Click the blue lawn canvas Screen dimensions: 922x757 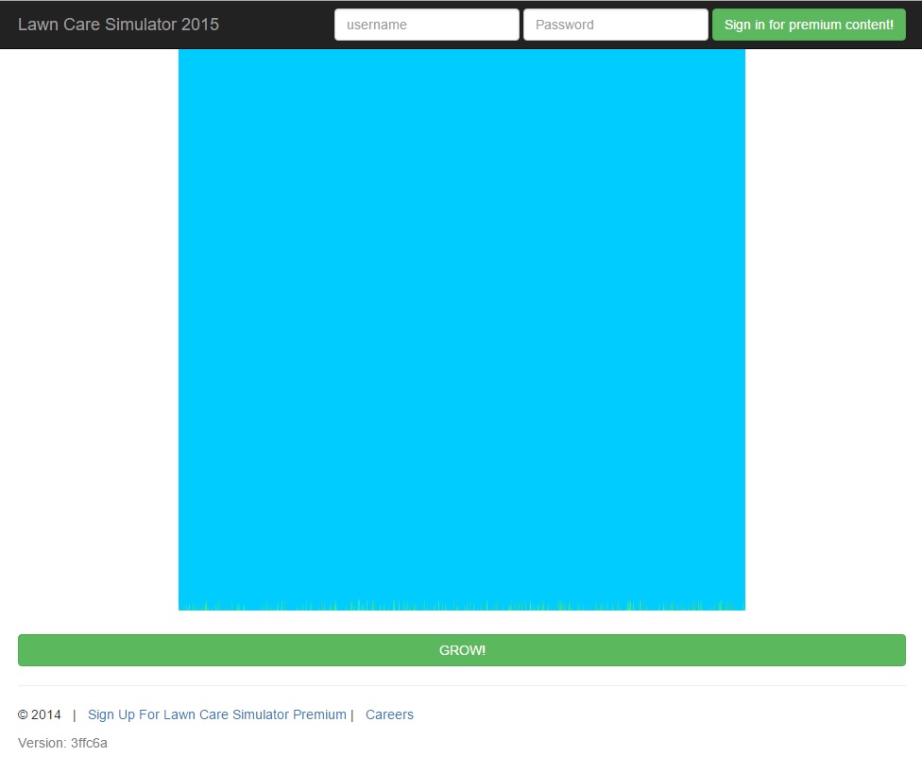click(462, 330)
